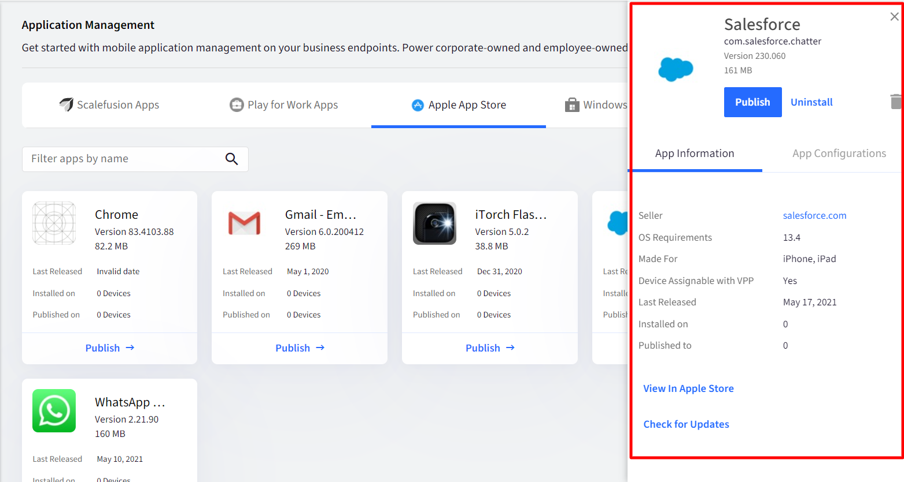Click the May 10, 2021 date on WhatsApp card
Viewport: 904px width, 482px height.
tap(120, 459)
